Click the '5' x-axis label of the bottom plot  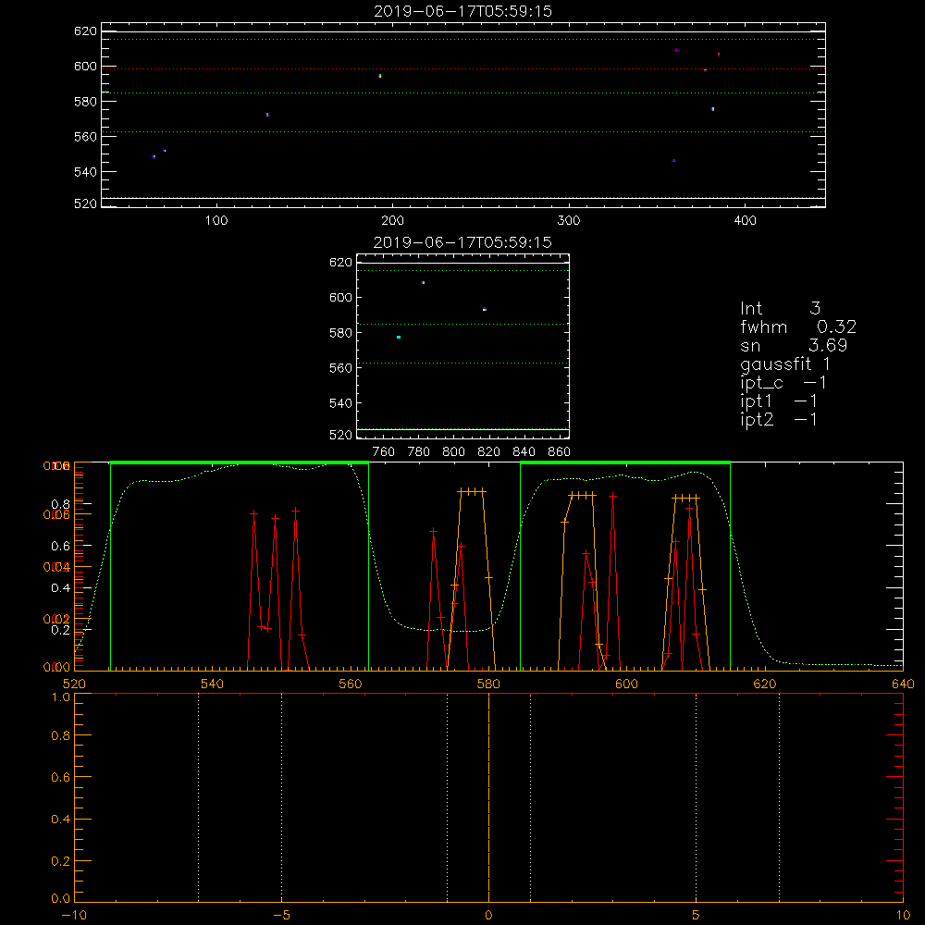coord(696,916)
